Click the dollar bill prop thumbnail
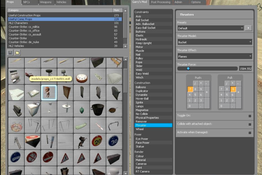The width and height of the screenshot is (262, 175). [x=98, y=76]
